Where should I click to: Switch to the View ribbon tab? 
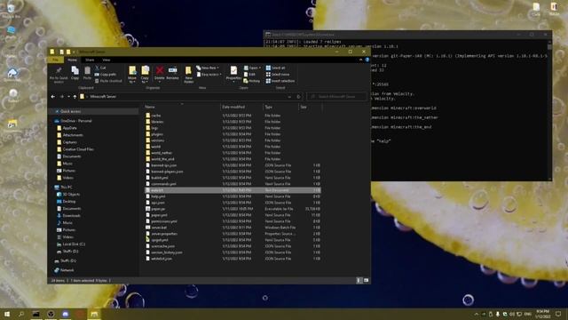(106, 60)
